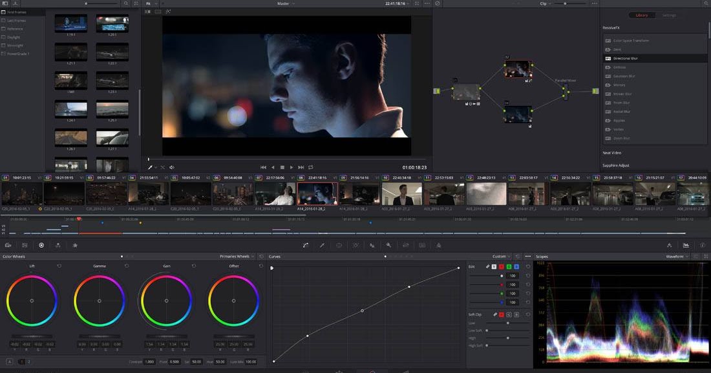Open the Camera Raw palette icon
The width and height of the screenshot is (711, 373).
point(8,245)
